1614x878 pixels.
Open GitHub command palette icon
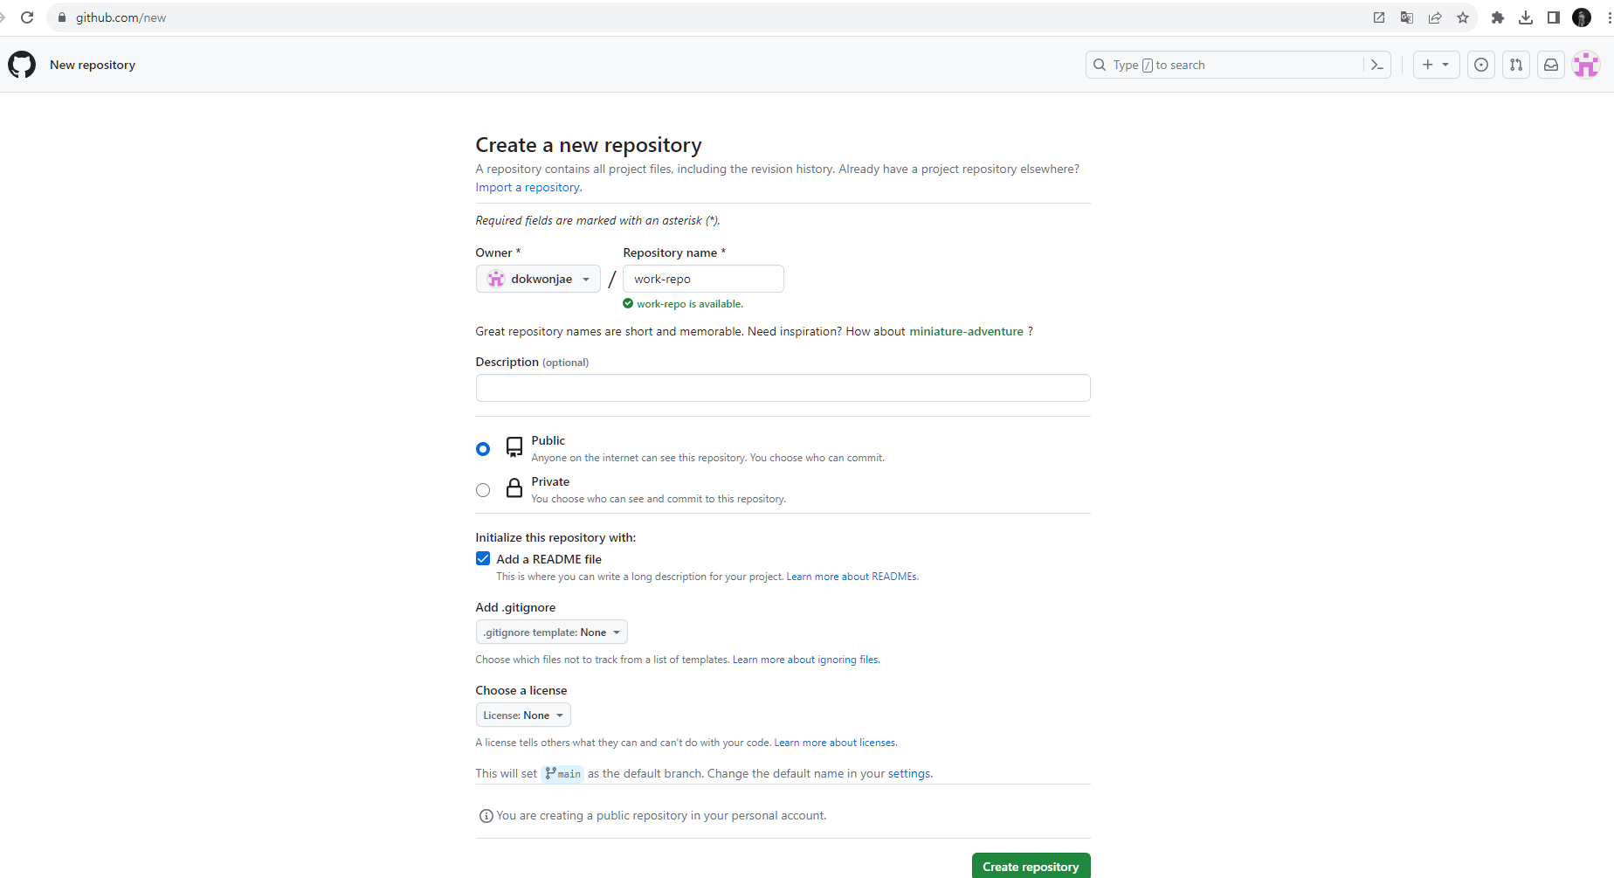[1377, 65]
